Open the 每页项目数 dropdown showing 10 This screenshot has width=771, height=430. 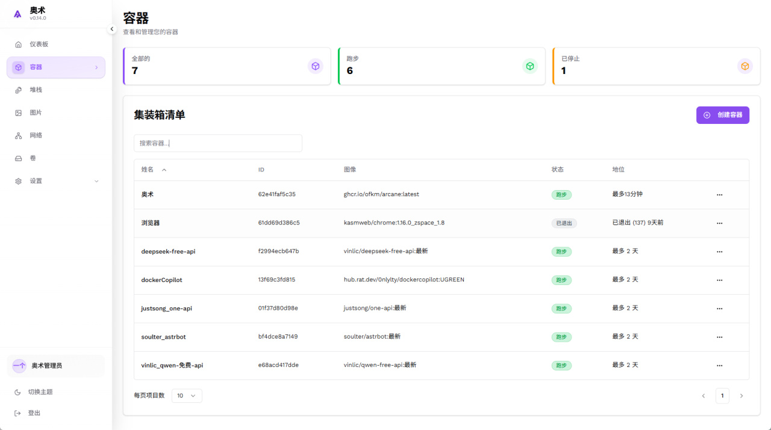187,396
